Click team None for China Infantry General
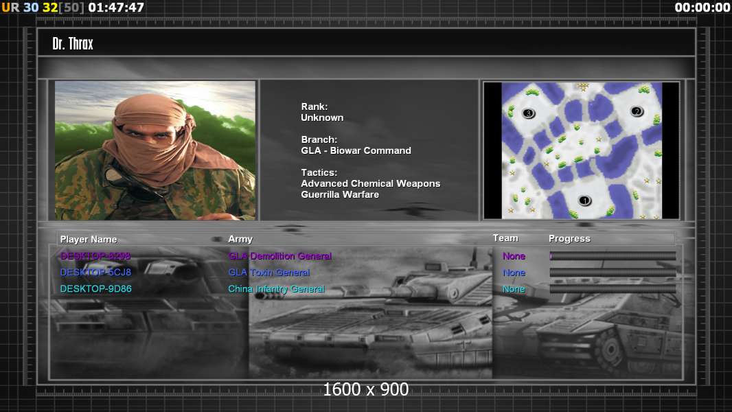The height and width of the screenshot is (412, 732). click(x=514, y=289)
